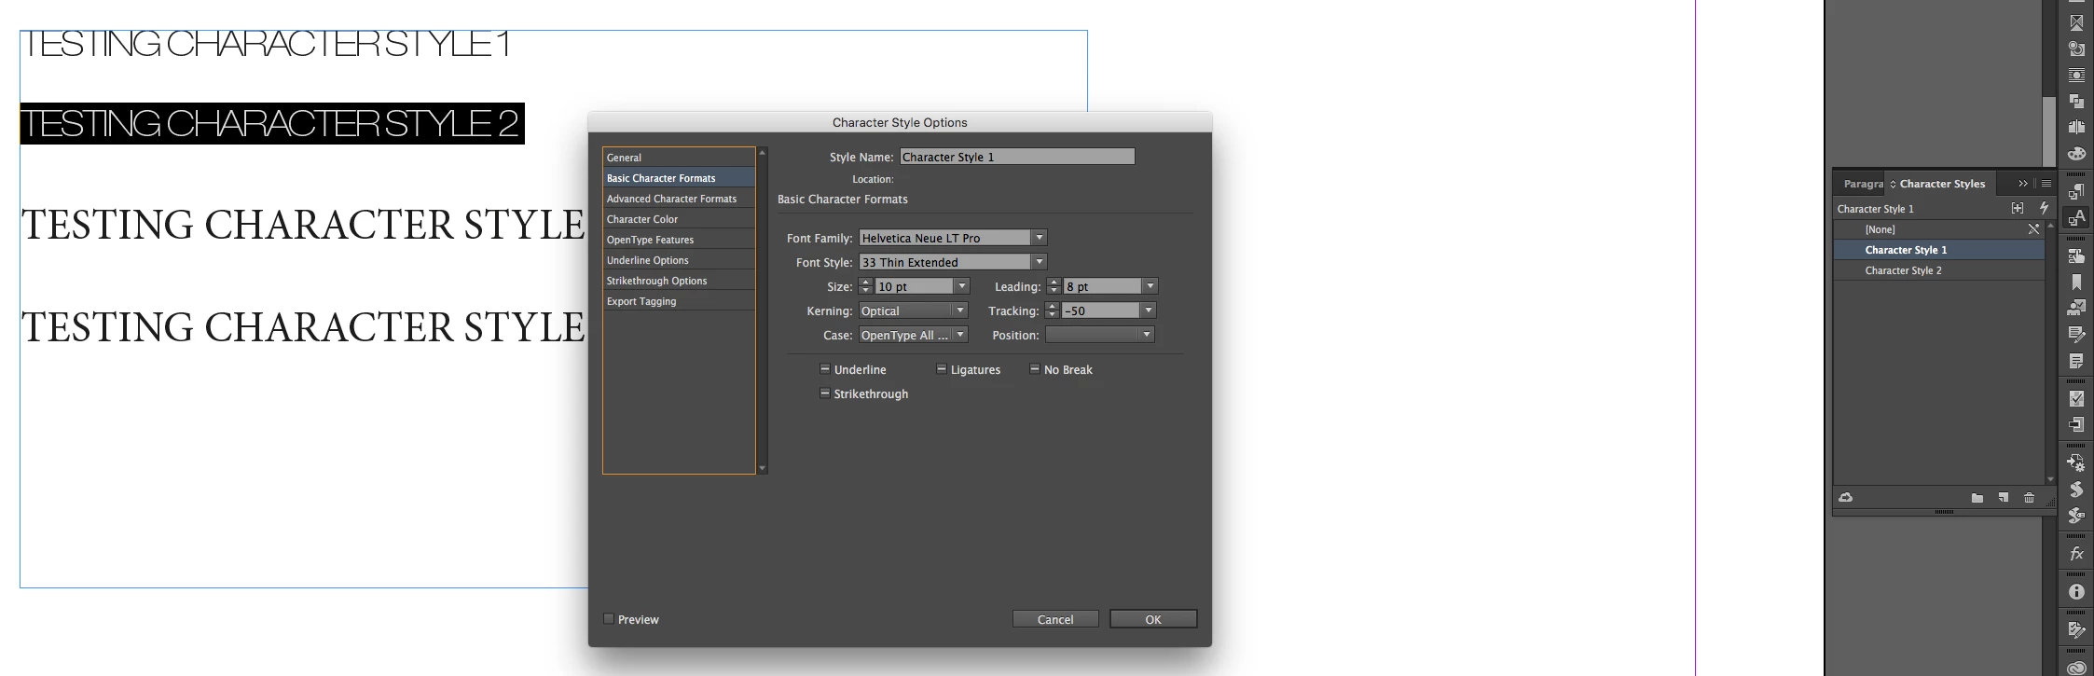Open the person-with-checkmark Assignments dock icon
Image resolution: width=2094 pixels, height=676 pixels.
(2076, 308)
